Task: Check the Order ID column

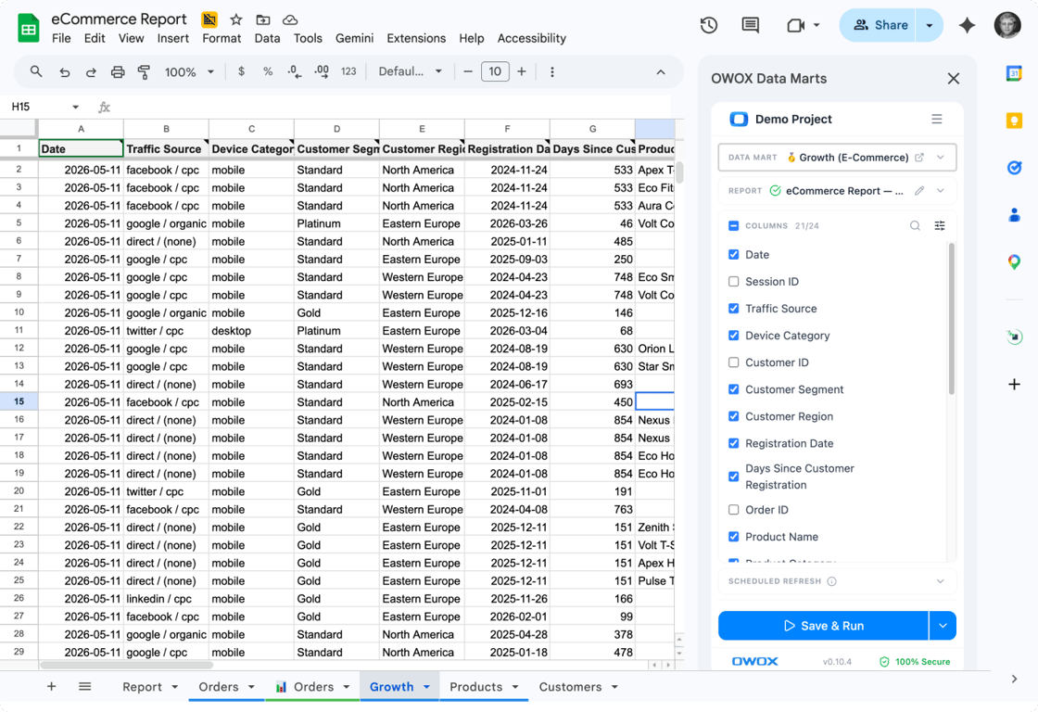Action: (x=733, y=510)
